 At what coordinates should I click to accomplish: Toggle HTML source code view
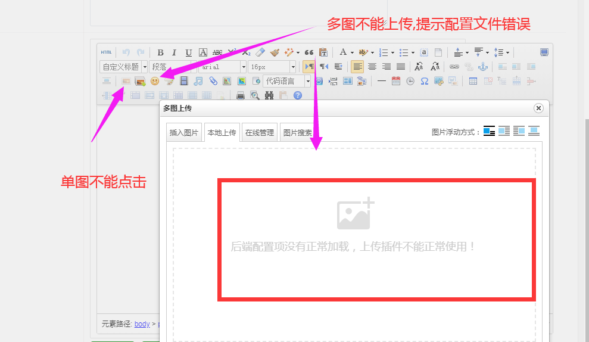click(106, 52)
